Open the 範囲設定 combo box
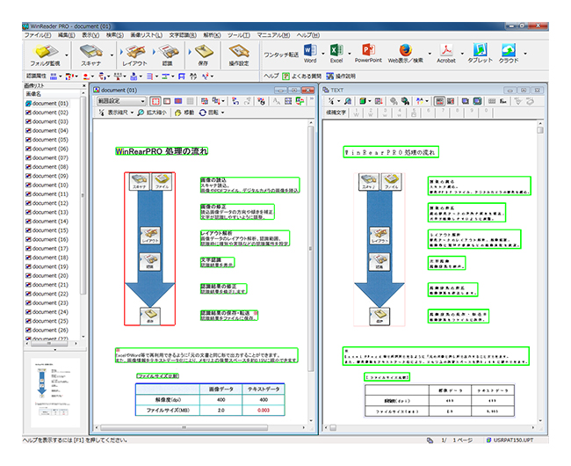The image size is (571, 466). pos(121,101)
